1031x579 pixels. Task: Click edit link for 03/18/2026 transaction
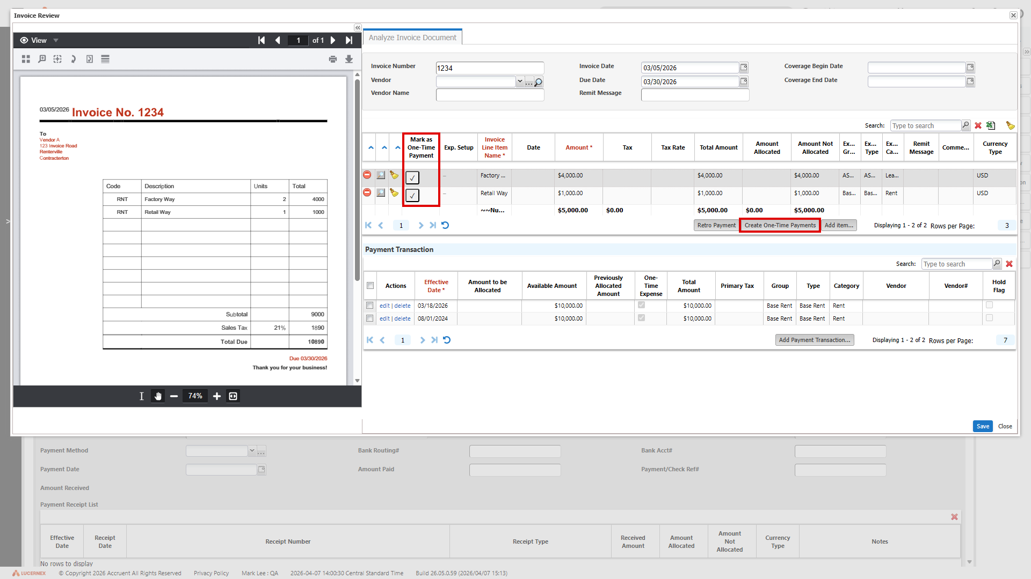384,306
